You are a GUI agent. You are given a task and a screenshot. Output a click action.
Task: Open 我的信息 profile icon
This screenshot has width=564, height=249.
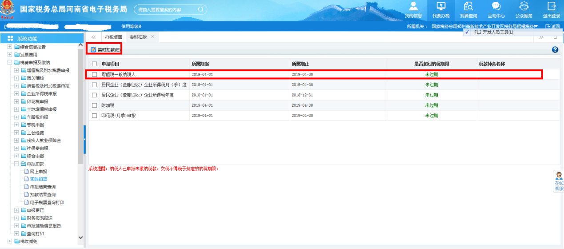413,7
